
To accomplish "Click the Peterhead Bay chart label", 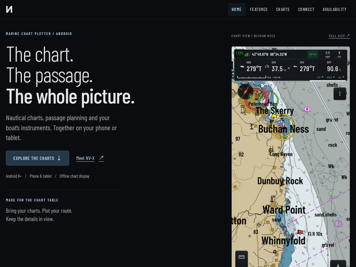I will pos(263,104).
